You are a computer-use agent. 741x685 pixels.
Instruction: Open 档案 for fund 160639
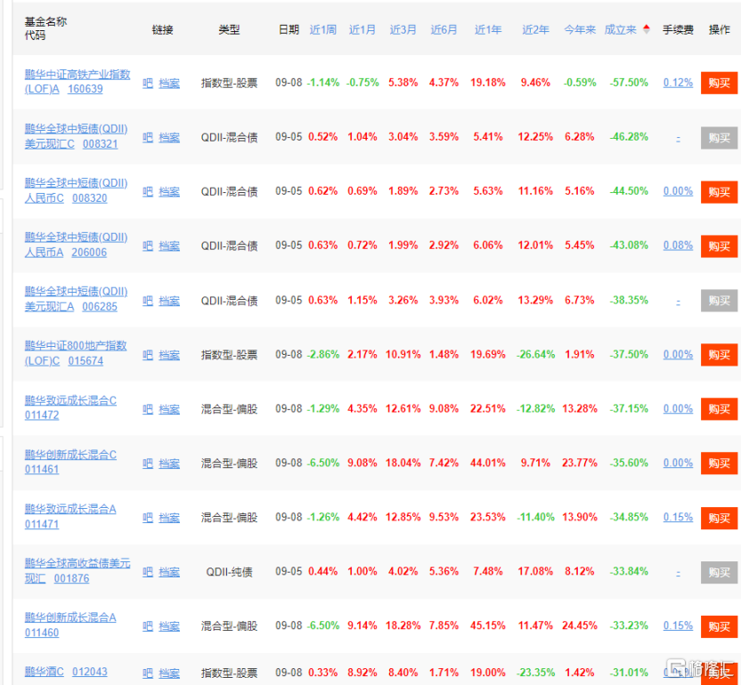point(169,83)
